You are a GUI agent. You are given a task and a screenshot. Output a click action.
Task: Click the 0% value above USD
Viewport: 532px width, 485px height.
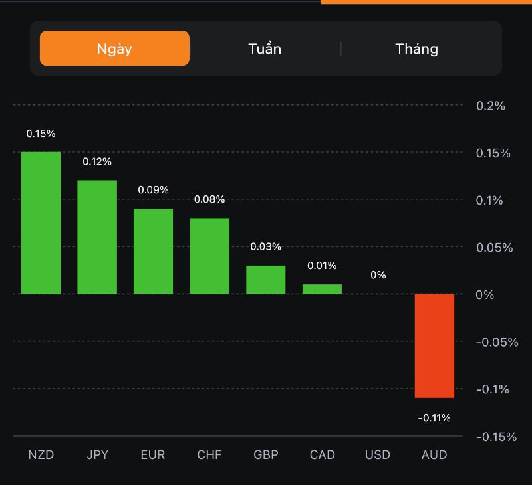(x=378, y=275)
